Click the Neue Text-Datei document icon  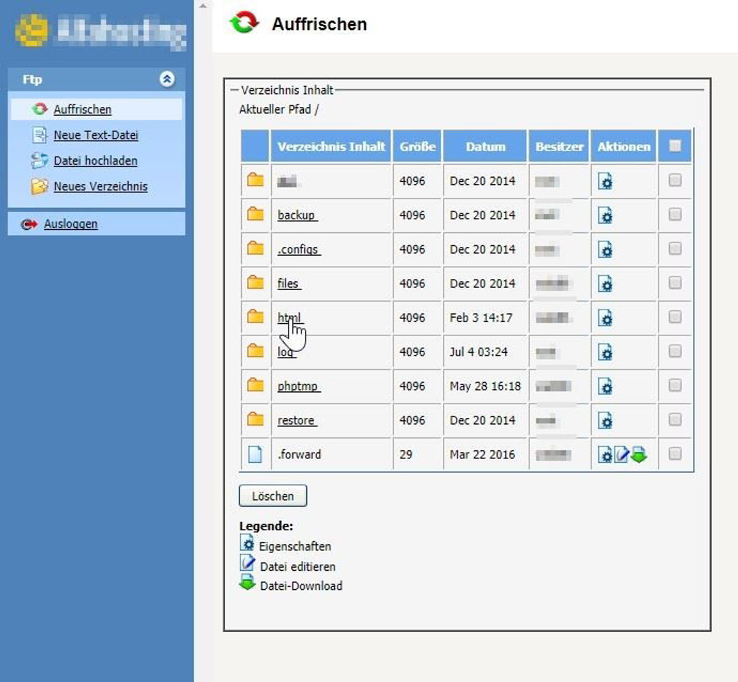tap(40, 135)
